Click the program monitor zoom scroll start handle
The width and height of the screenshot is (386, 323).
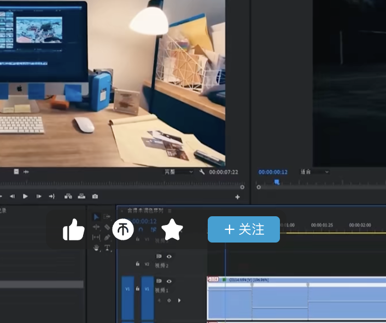click(x=259, y=187)
